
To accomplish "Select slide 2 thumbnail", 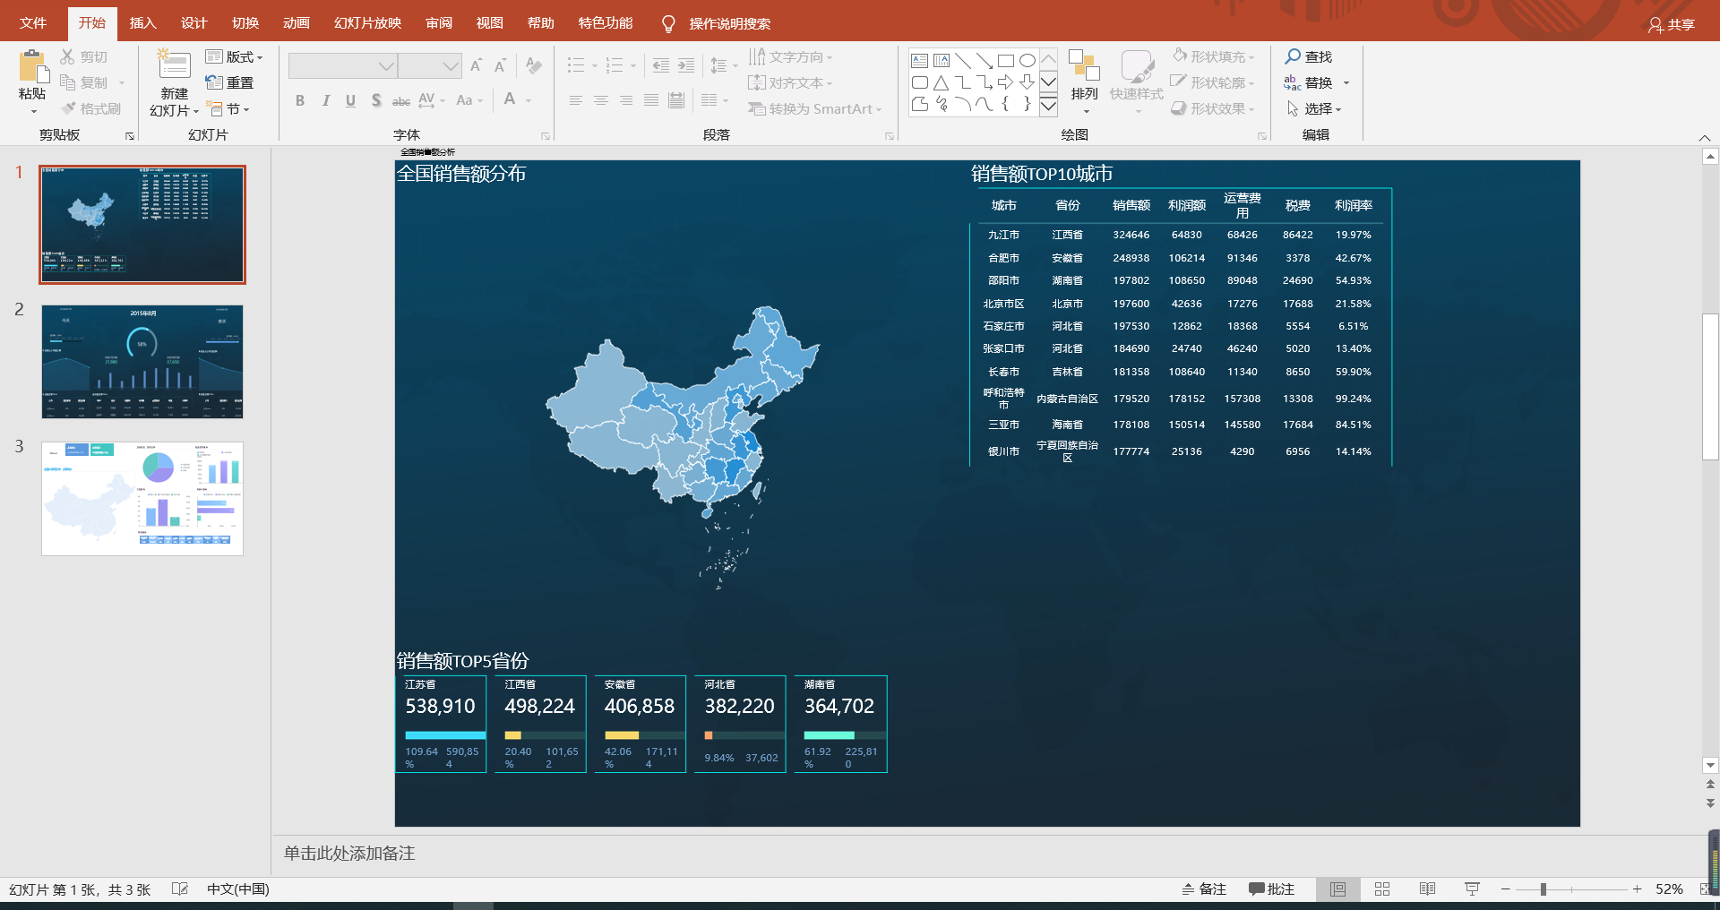I will 142,362.
